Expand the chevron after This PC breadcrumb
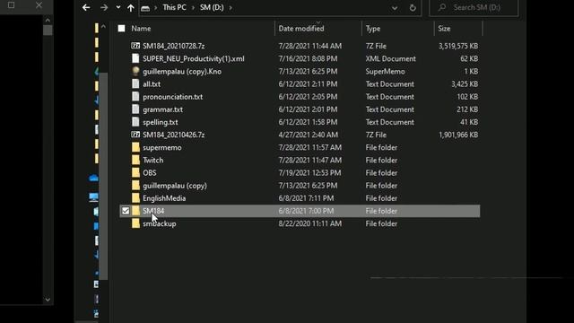This screenshot has width=574, height=323. [x=193, y=8]
